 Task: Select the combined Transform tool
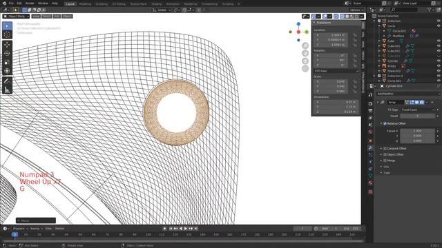8,71
